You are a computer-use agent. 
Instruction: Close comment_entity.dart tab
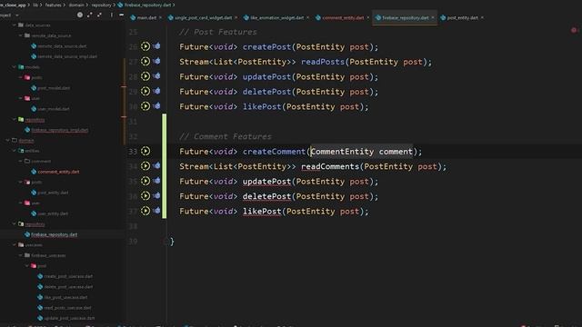coord(367,17)
